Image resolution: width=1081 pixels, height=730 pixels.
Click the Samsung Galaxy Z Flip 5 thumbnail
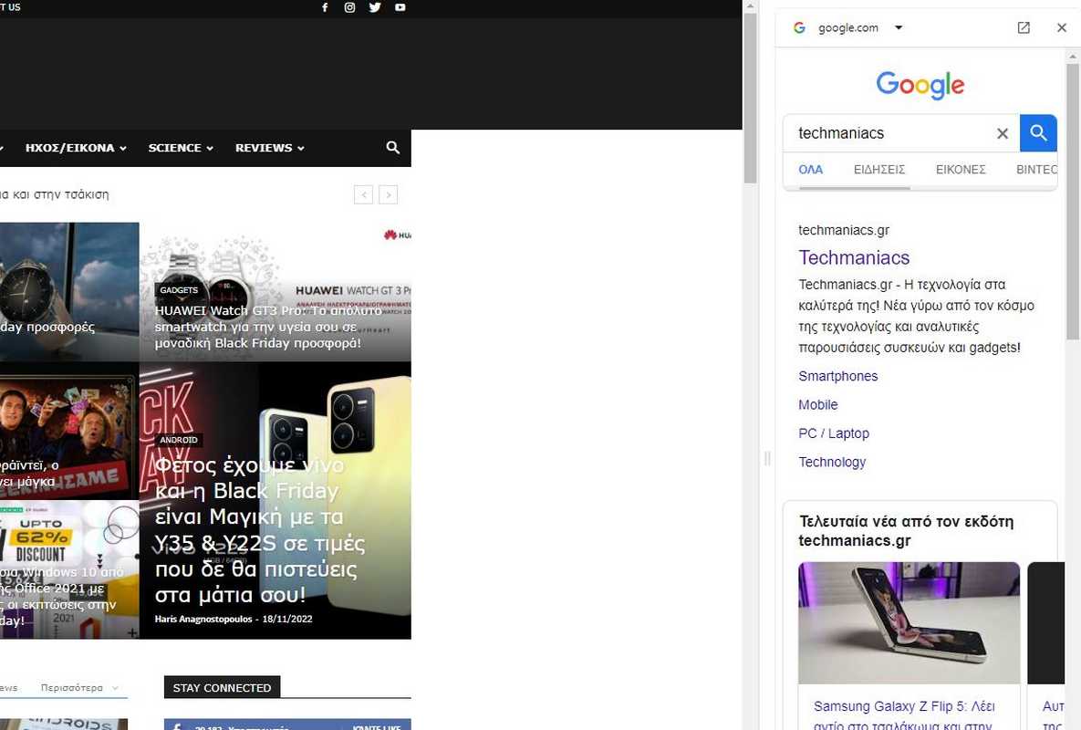click(x=909, y=622)
